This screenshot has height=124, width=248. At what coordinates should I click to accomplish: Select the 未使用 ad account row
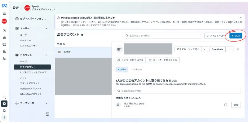(83, 52)
